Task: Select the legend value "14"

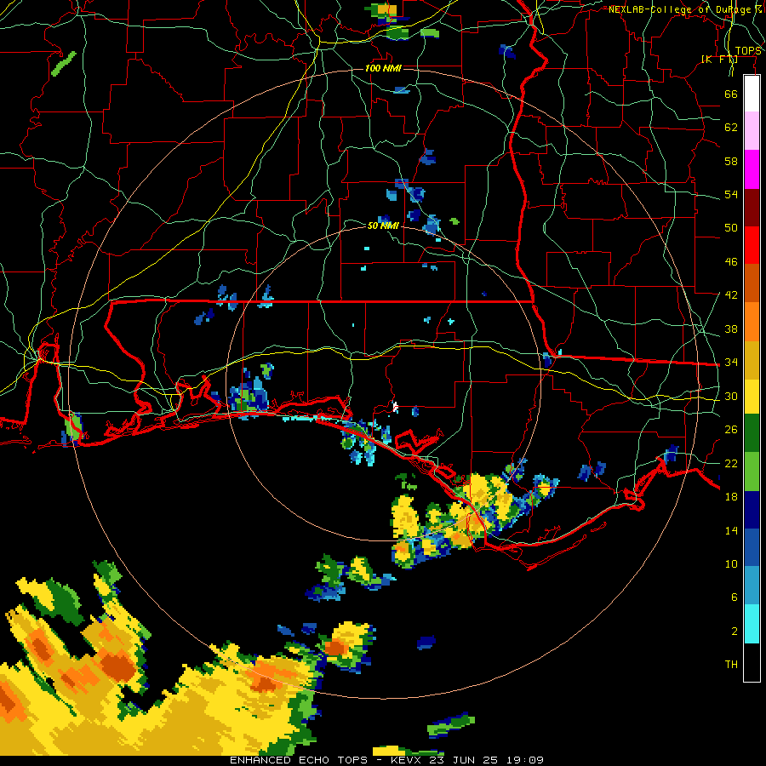Action: 731,530
